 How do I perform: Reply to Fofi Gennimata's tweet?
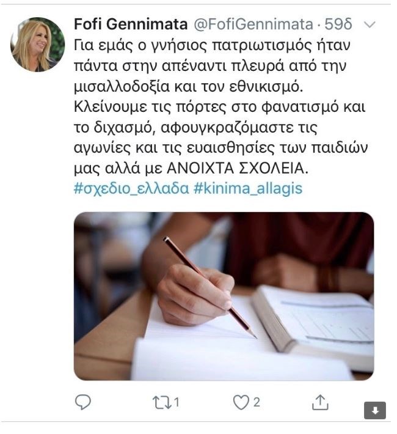[83, 402]
